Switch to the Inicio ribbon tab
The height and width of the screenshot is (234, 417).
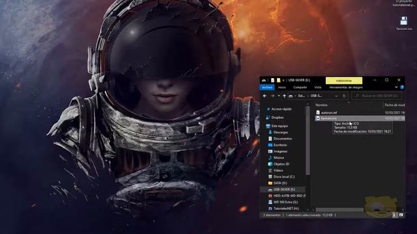[282, 87]
